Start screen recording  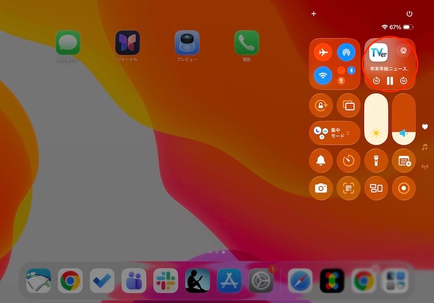(x=404, y=188)
